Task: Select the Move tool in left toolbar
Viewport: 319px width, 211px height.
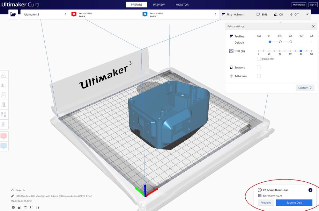Action: pyautogui.click(x=4, y=75)
